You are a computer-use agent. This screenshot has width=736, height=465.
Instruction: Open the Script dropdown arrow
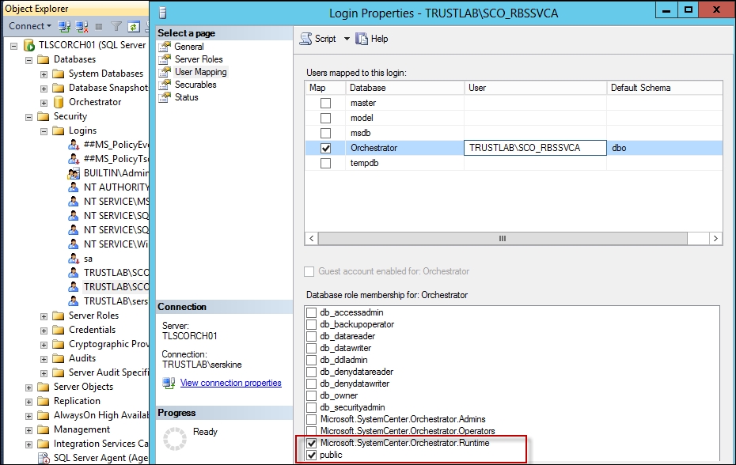point(347,39)
